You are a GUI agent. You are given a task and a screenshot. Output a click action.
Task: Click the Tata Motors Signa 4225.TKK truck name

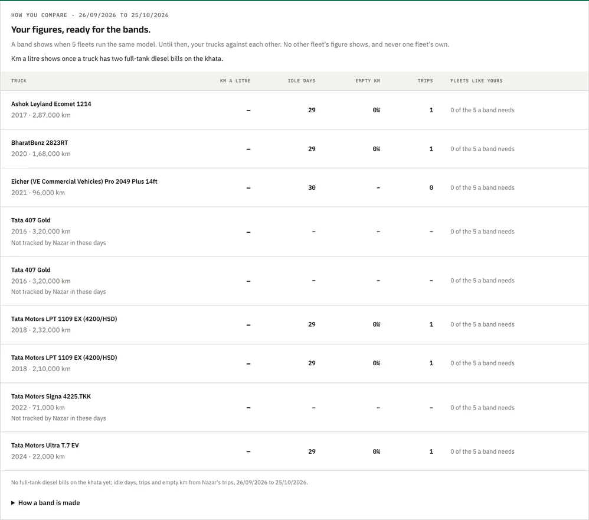[x=51, y=396]
